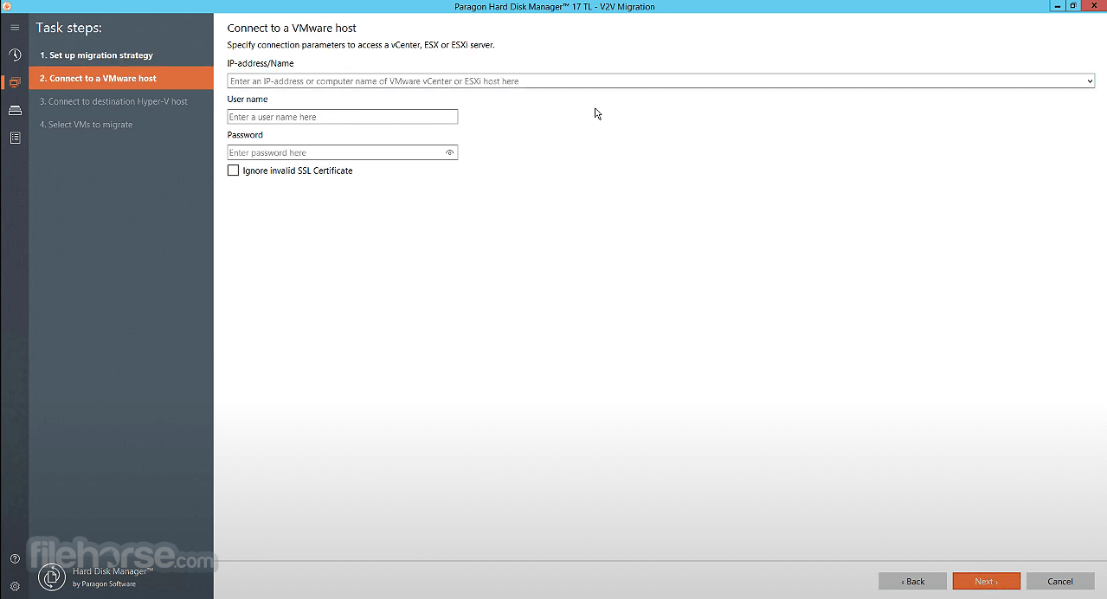1107x599 pixels.
Task: Select step 3 Connect to destination Hyper-V host
Action: 121,101
